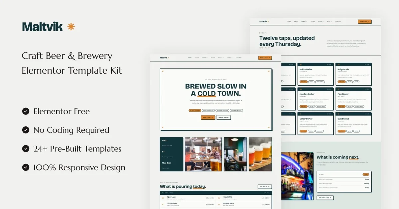Click the BREWED SLOW IN A COLD TOWN heading
The width and height of the screenshot is (399, 209).
pyautogui.click(x=216, y=90)
